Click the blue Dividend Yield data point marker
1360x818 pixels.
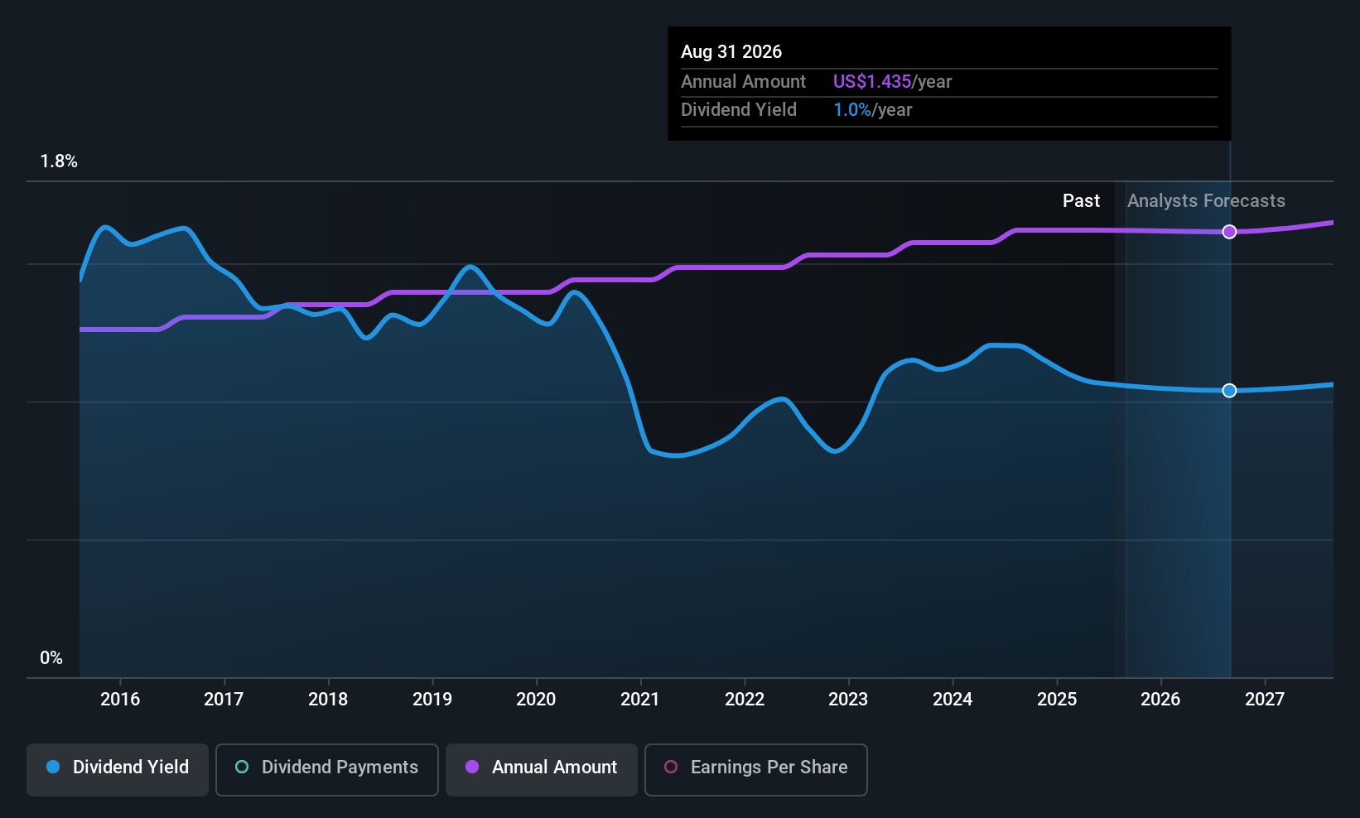click(x=1230, y=391)
